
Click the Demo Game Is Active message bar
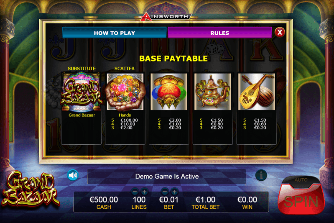point(167,176)
